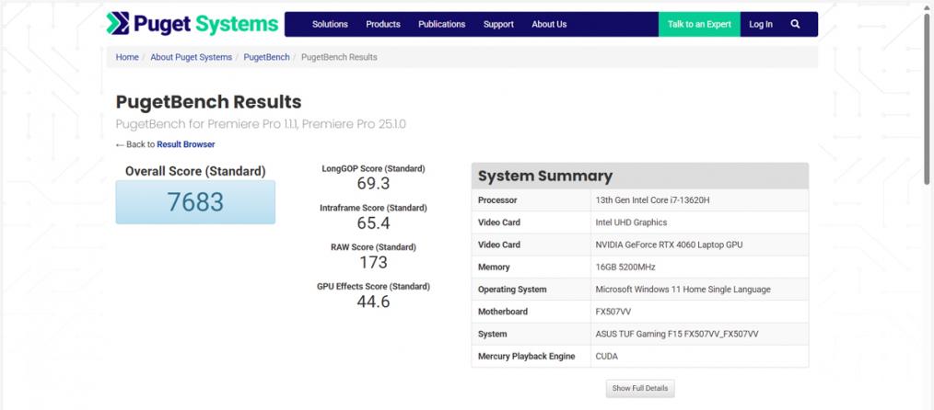The width and height of the screenshot is (934, 410).
Task: Select LongGOP Score value 69.3
Action: (373, 184)
